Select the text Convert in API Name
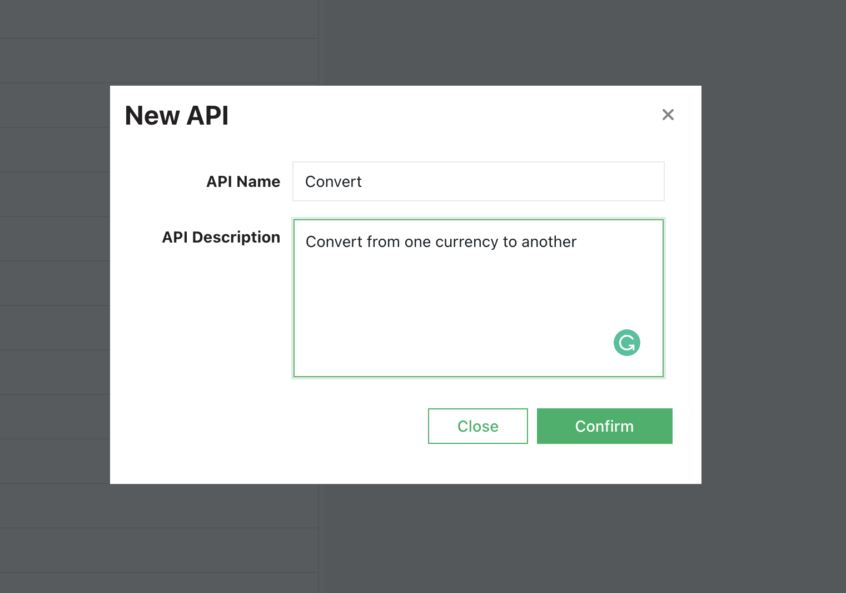 click(332, 181)
